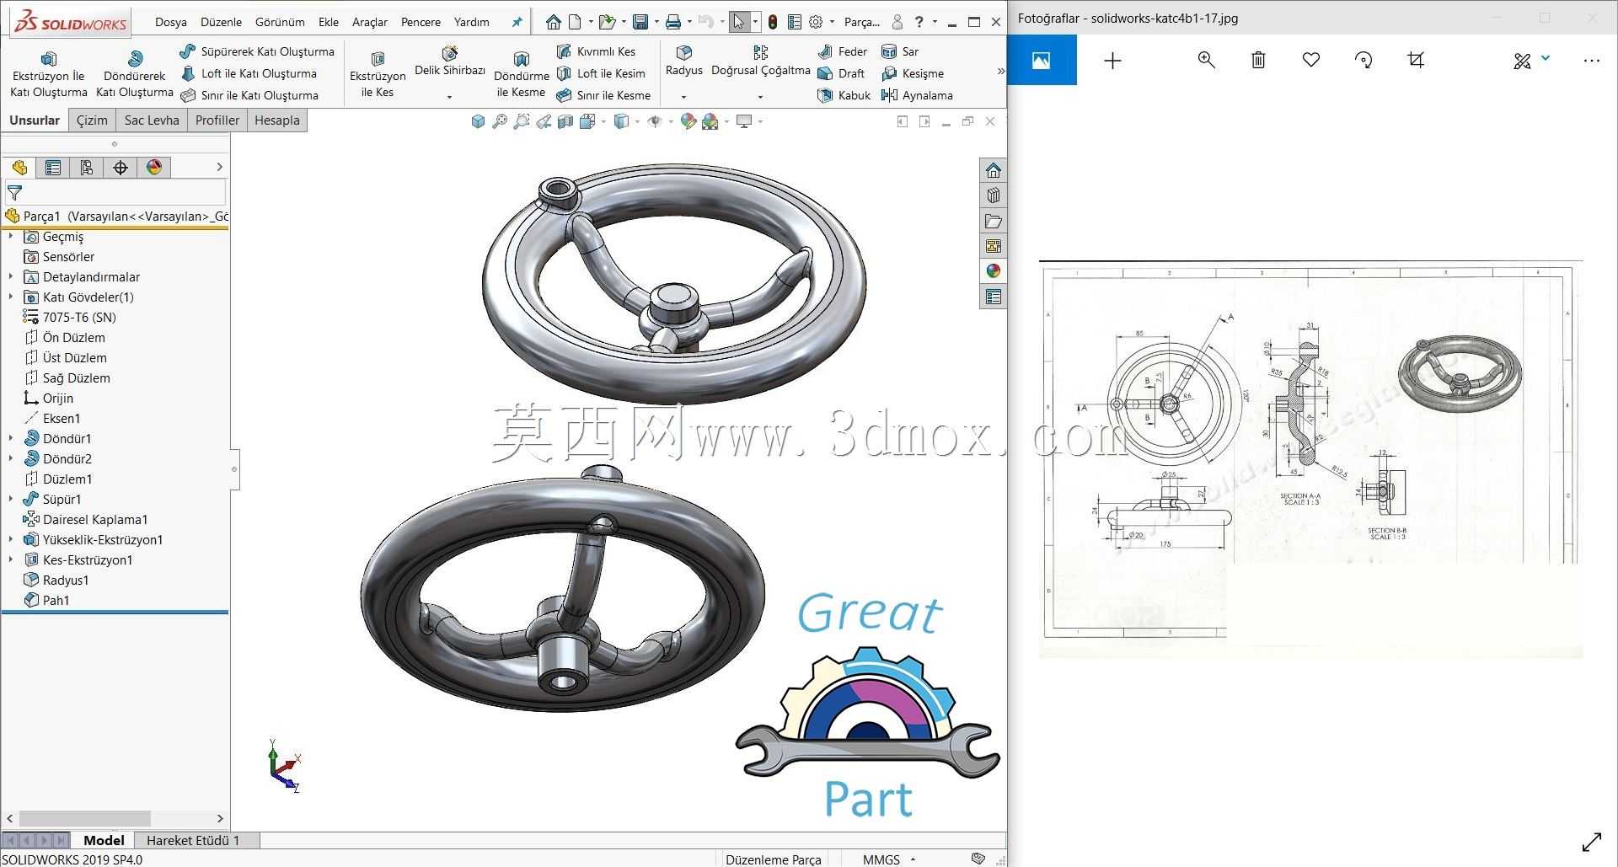Zoom in using Photos magnifier icon
This screenshot has width=1618, height=867.
click(1207, 60)
